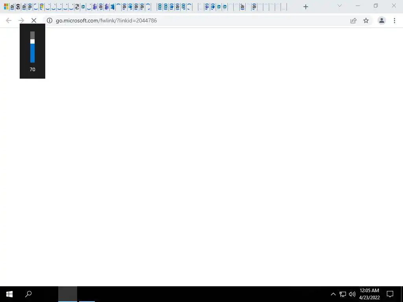The image size is (403, 302).
Task: Open the notification center icon
Action: coord(390,294)
